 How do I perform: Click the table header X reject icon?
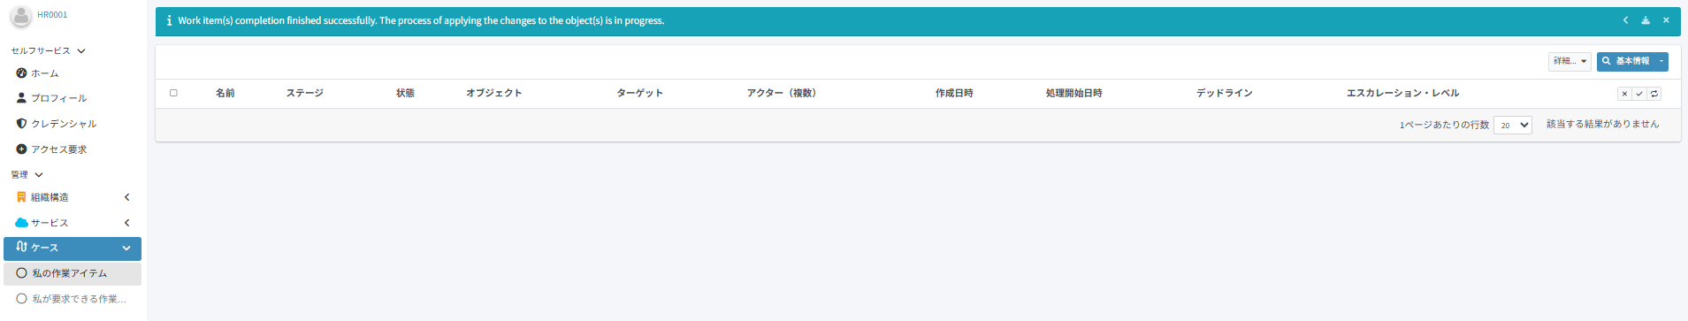click(x=1624, y=94)
